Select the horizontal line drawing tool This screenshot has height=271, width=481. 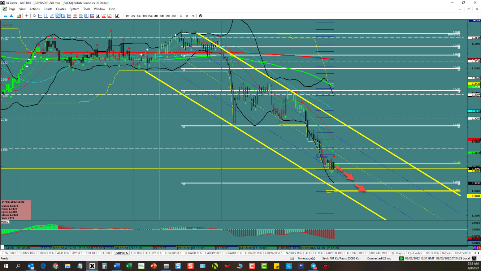coord(40,16)
